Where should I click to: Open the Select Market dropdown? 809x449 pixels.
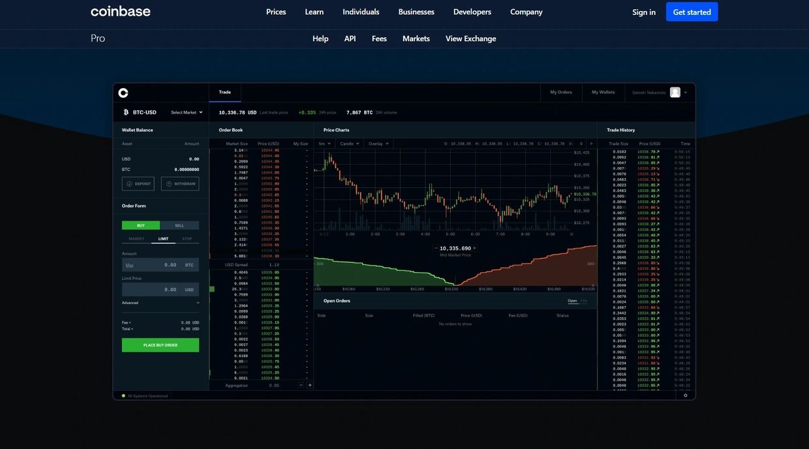pyautogui.click(x=187, y=112)
